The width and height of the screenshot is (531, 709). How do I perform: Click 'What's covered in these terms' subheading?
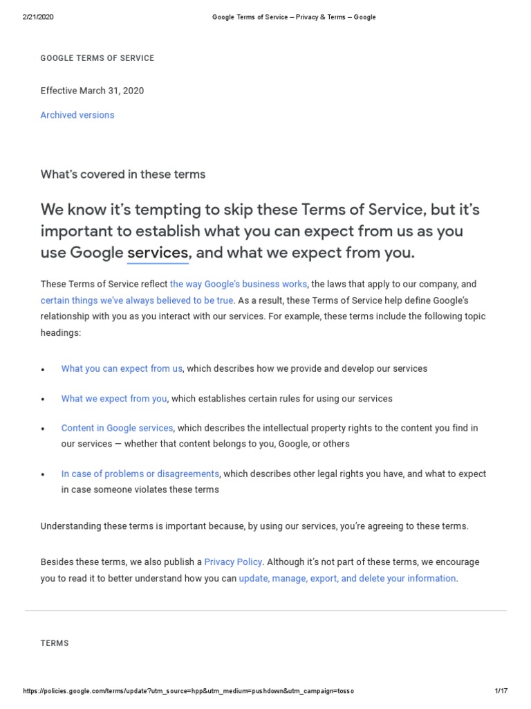pos(123,174)
